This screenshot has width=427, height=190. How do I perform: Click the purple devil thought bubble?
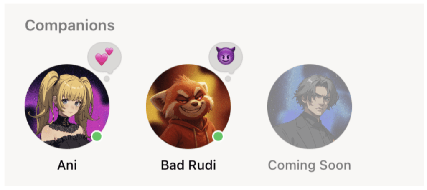tap(226, 58)
